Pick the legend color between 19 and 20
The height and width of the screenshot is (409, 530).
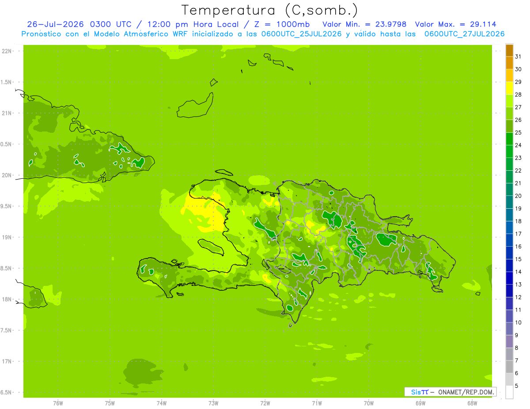tap(509, 202)
